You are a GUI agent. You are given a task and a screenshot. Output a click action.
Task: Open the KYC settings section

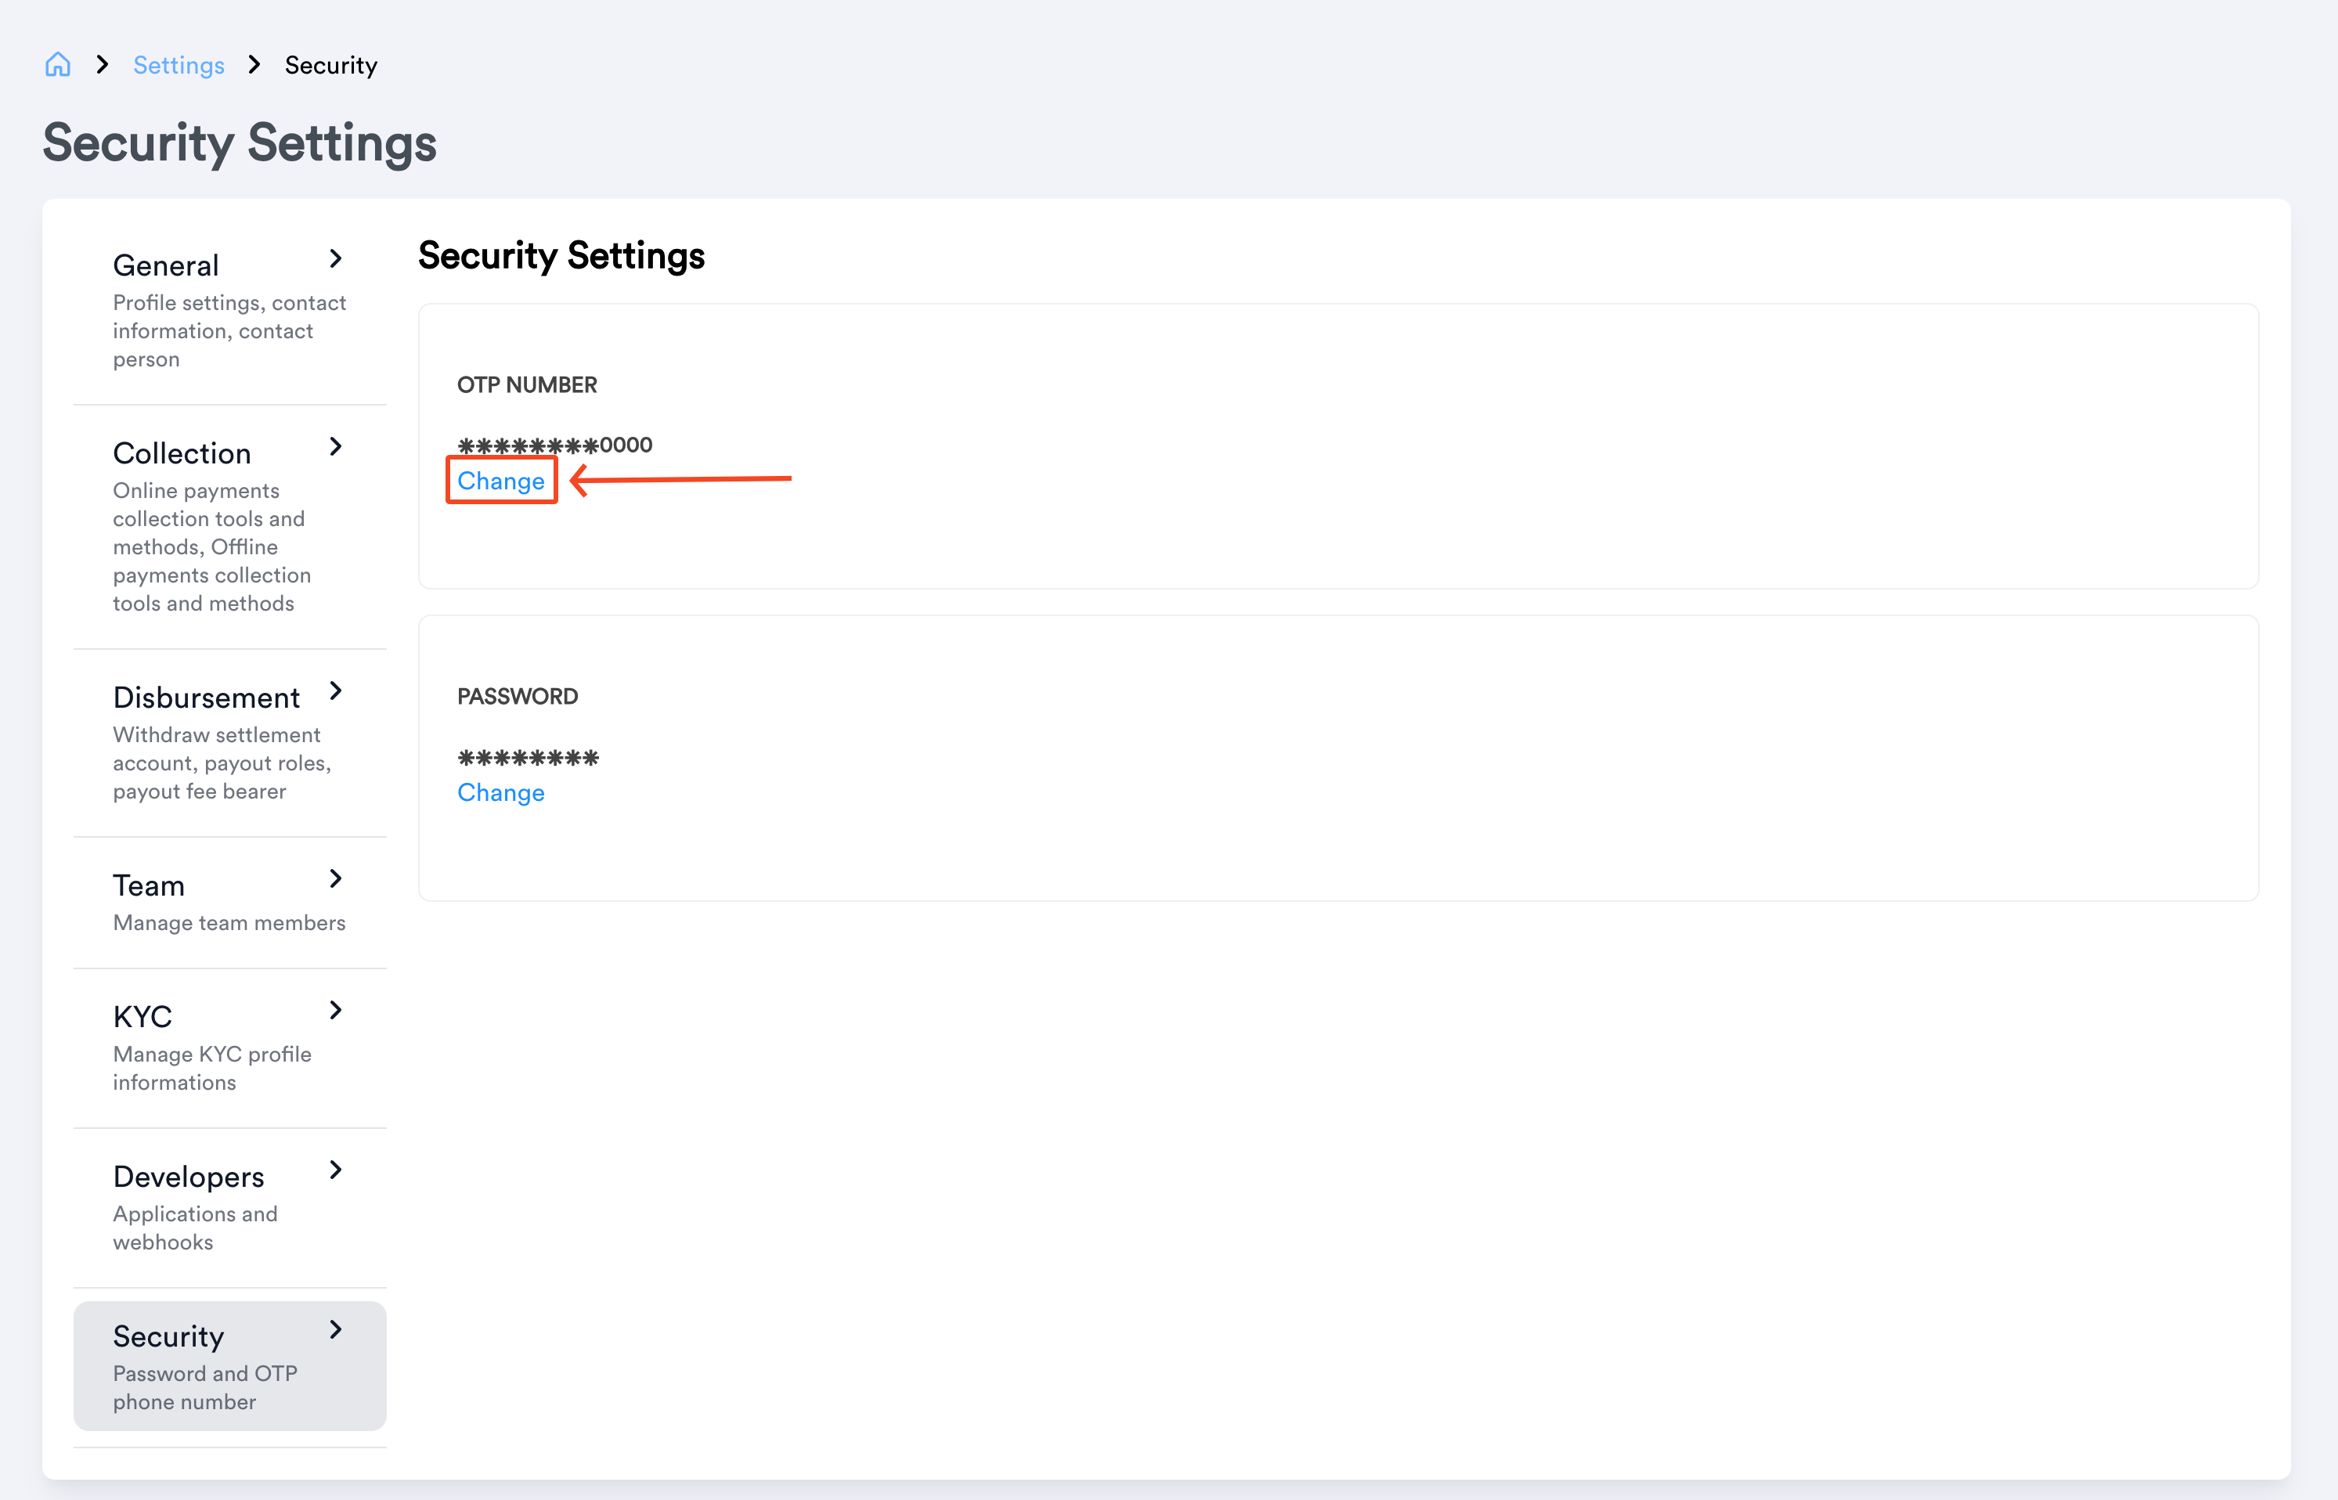click(230, 1048)
